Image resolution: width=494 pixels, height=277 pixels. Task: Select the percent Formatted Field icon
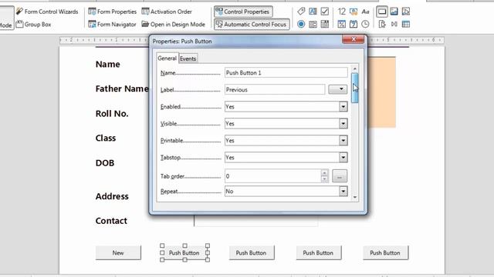[x=341, y=24]
